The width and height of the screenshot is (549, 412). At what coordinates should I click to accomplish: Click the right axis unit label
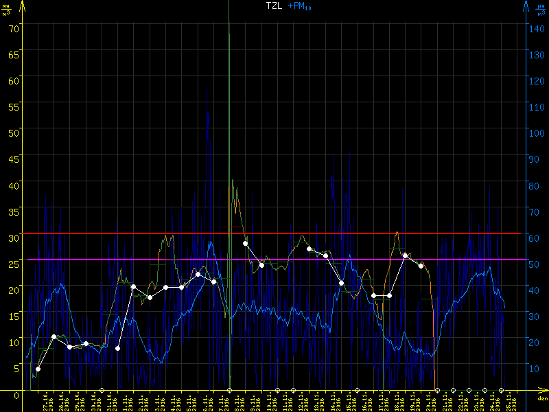[x=542, y=10]
